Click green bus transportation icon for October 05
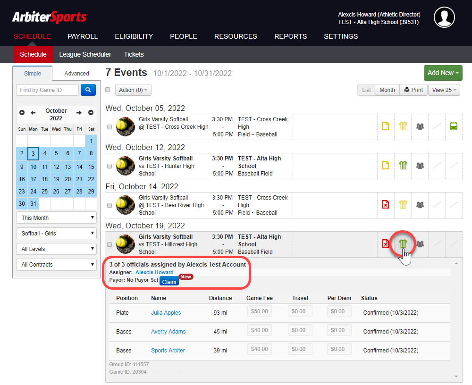Viewport: 472px width, 385px height. click(x=454, y=126)
